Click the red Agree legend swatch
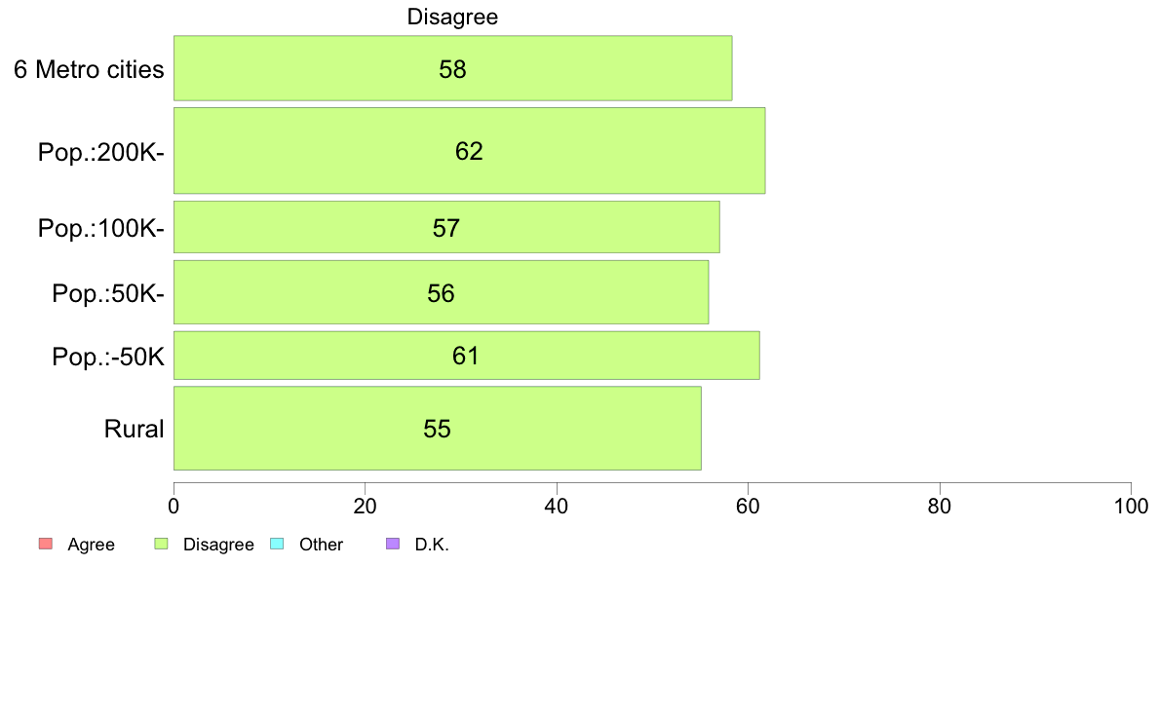 pyautogui.click(x=46, y=545)
